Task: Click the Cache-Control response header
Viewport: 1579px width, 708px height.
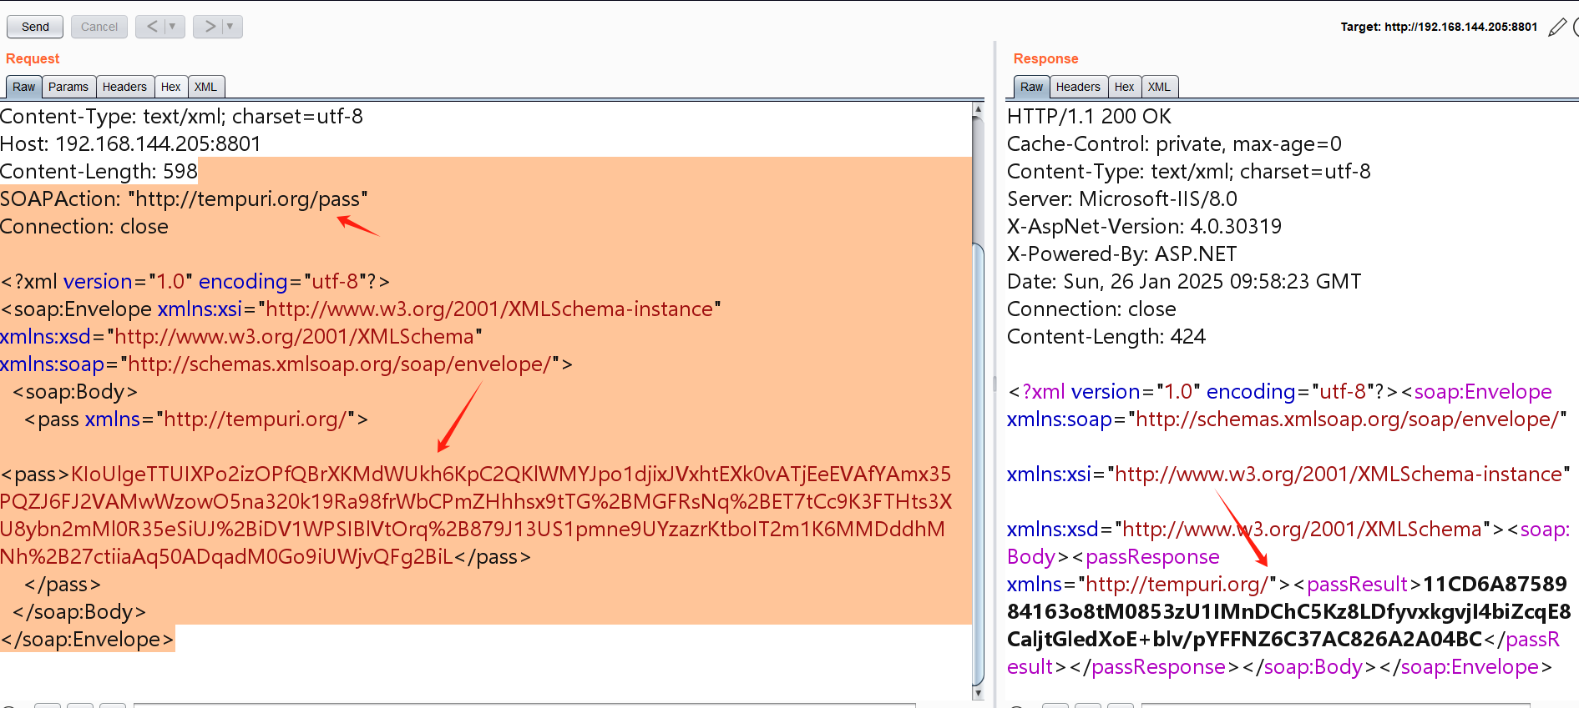Action: (x=1174, y=143)
